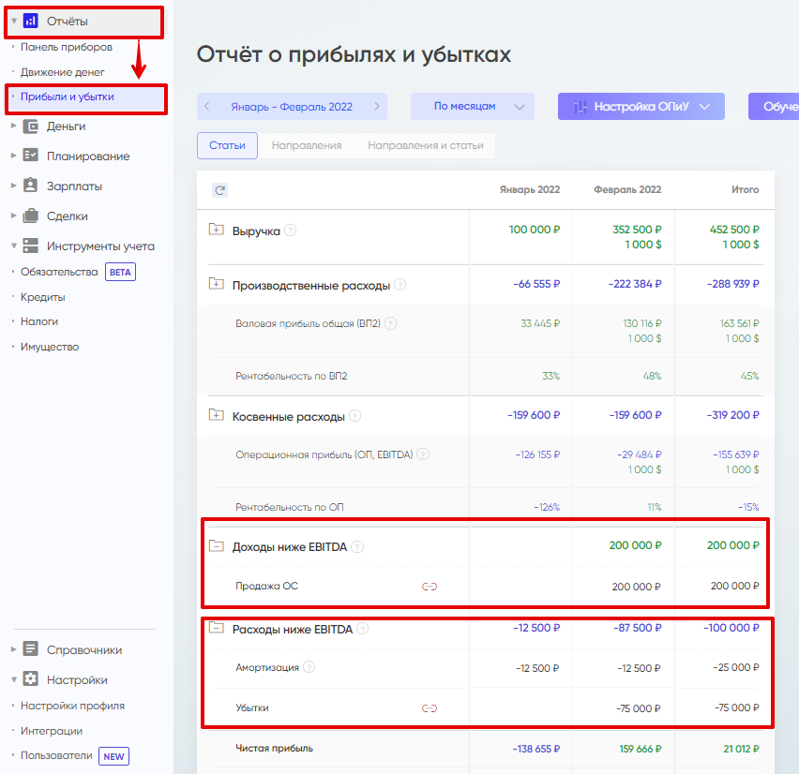799x774 pixels.
Task: Expand the Выручка folder
Action: pos(216,230)
